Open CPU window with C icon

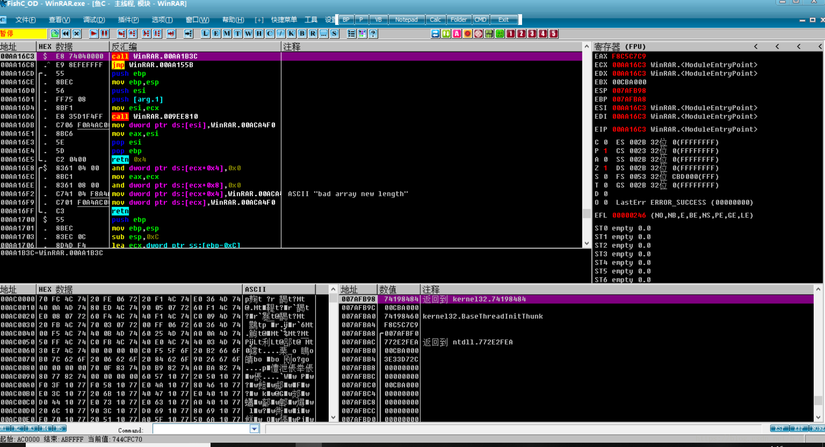point(270,34)
